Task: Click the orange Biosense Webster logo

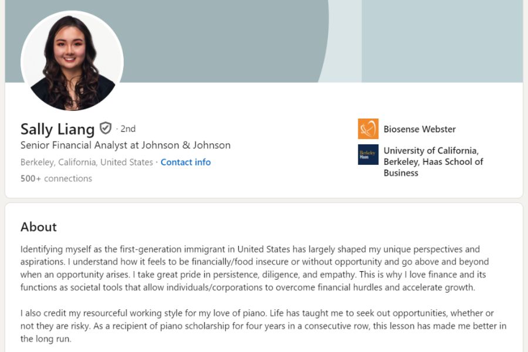Action: pos(368,129)
